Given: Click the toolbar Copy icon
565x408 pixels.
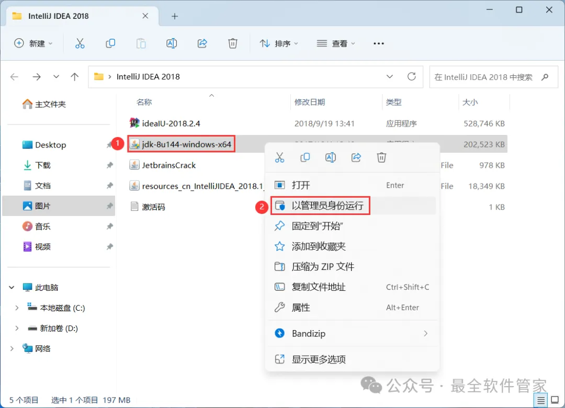Looking at the screenshot, I should coord(110,43).
